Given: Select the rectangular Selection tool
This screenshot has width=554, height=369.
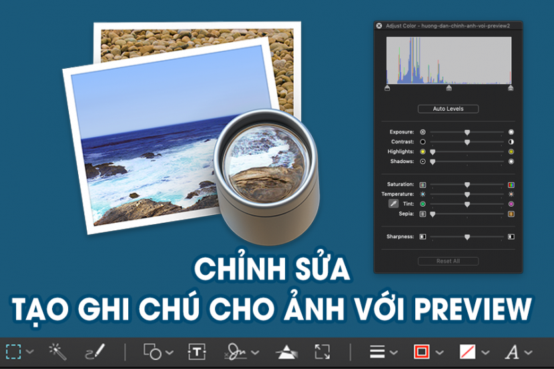Looking at the screenshot, I should tap(13, 352).
